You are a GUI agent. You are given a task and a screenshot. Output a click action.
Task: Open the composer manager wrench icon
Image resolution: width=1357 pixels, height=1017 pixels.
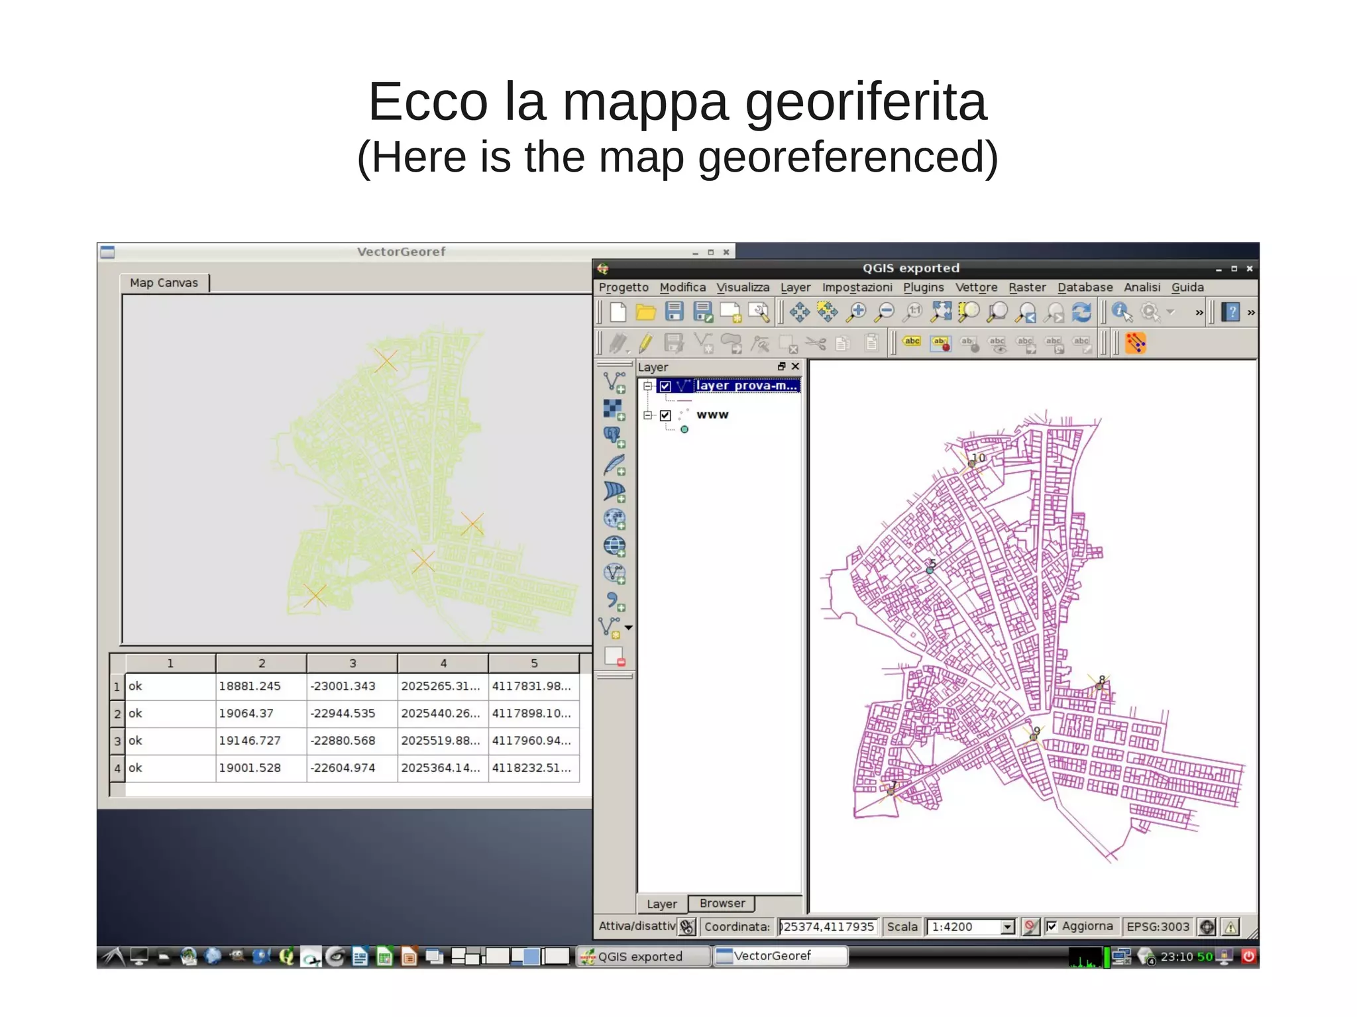click(x=759, y=312)
